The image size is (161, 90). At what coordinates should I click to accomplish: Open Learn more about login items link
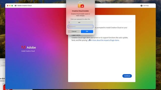[x=103, y=40]
